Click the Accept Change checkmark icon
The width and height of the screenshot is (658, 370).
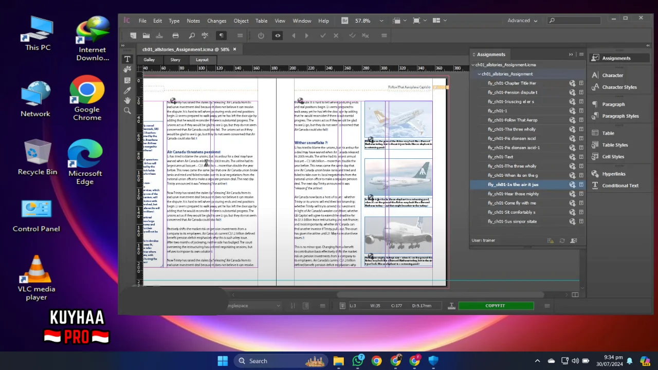tap(323, 35)
